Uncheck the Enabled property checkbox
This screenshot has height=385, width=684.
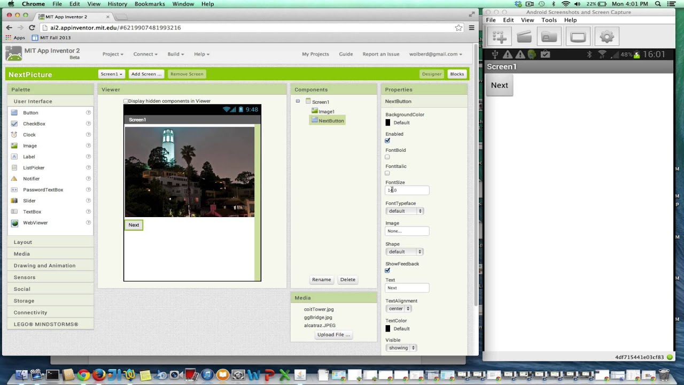click(387, 141)
